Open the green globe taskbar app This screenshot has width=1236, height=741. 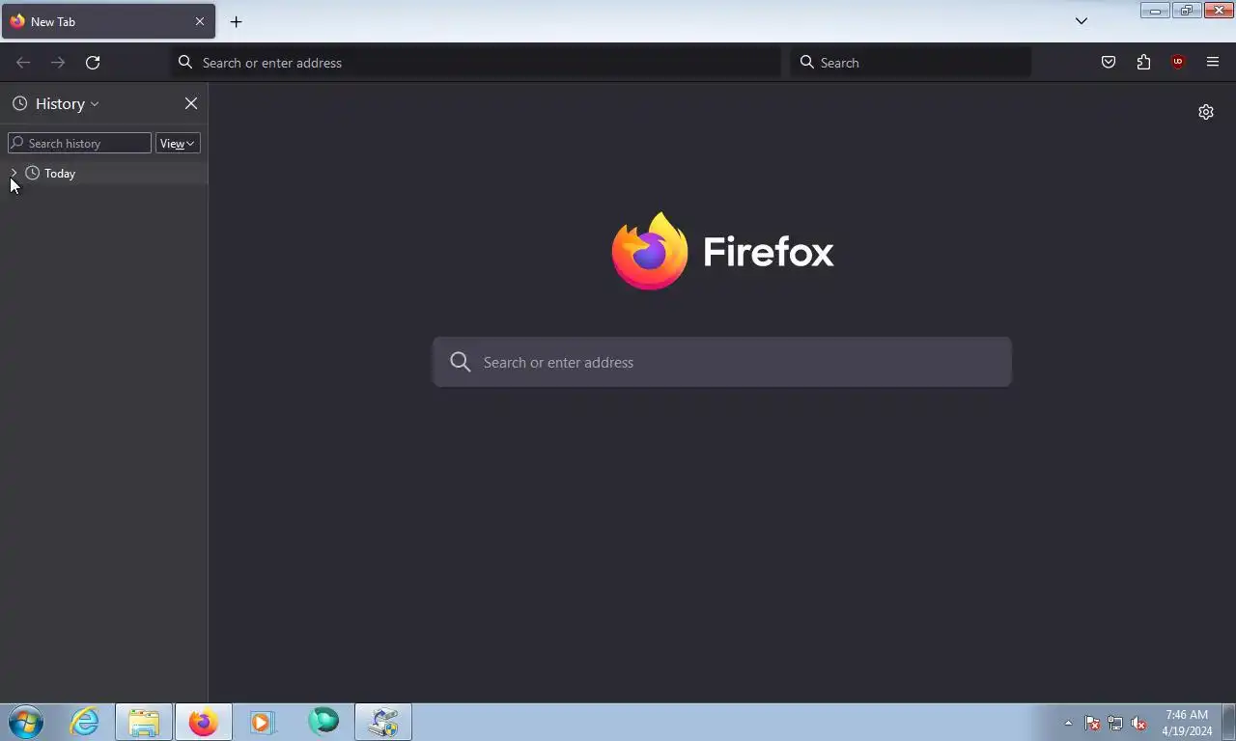(323, 722)
